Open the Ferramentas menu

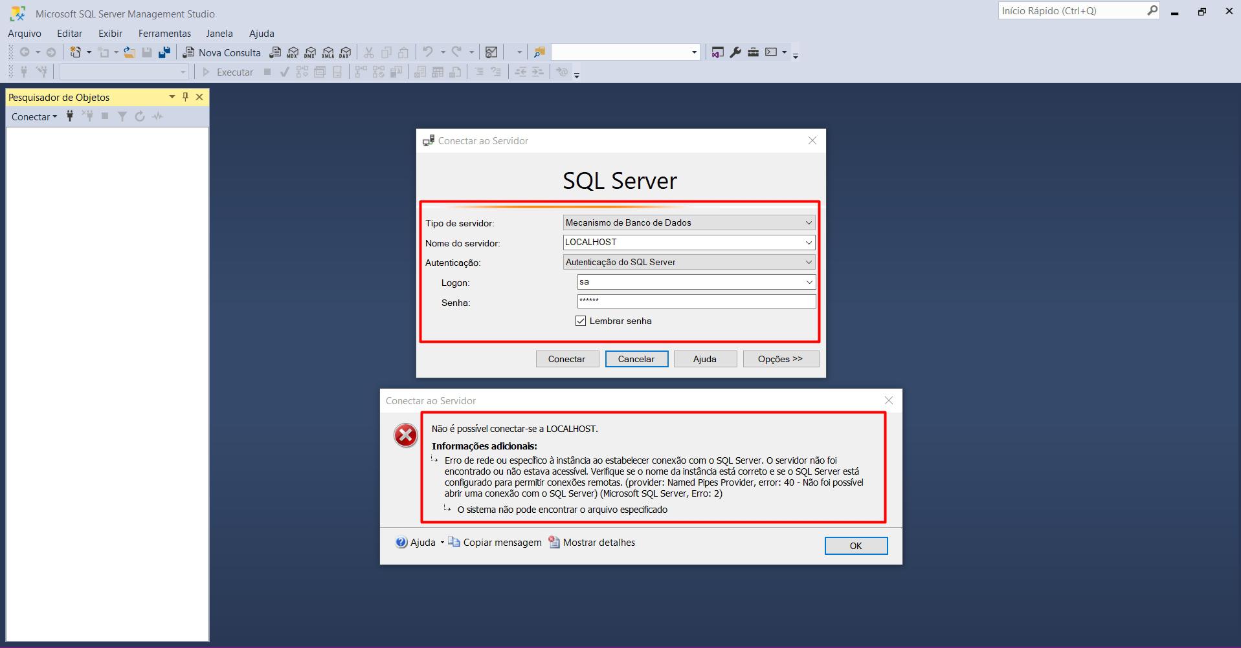(x=164, y=34)
